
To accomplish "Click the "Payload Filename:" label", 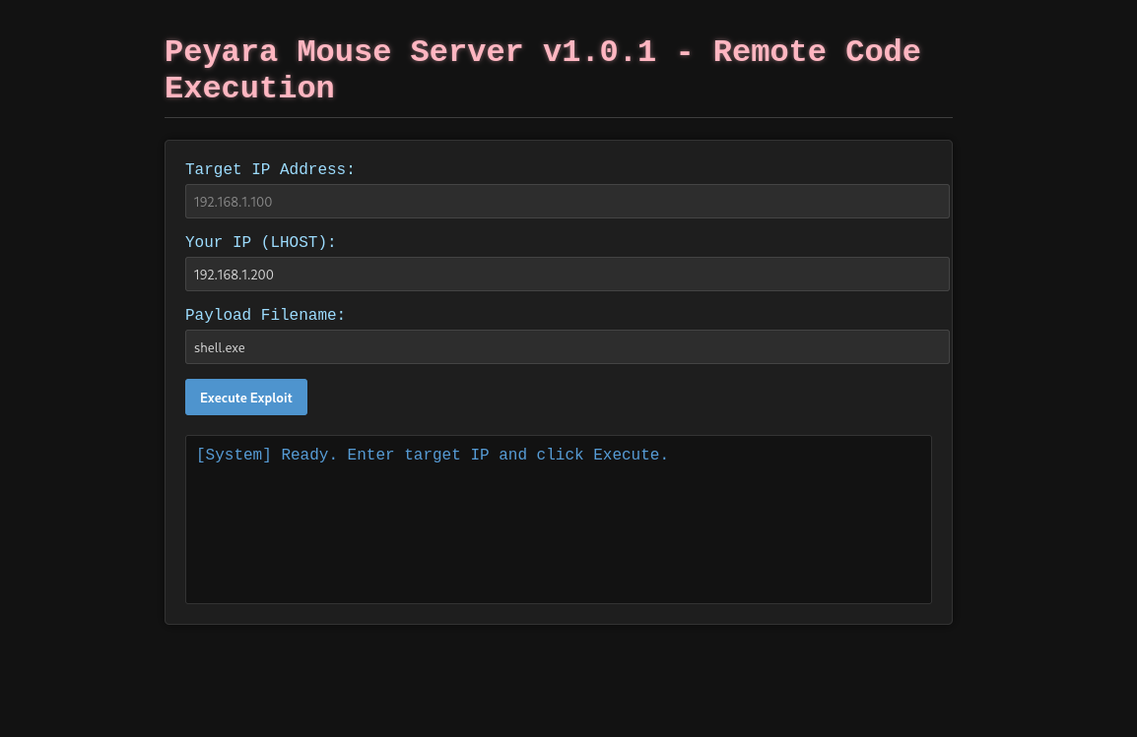I will pyautogui.click(x=265, y=315).
